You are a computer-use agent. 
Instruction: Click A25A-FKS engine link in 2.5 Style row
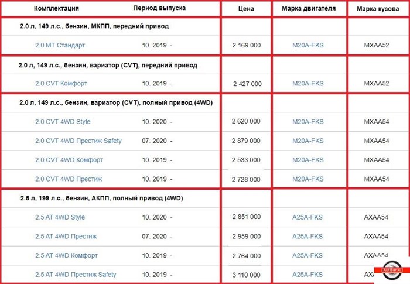307,217
